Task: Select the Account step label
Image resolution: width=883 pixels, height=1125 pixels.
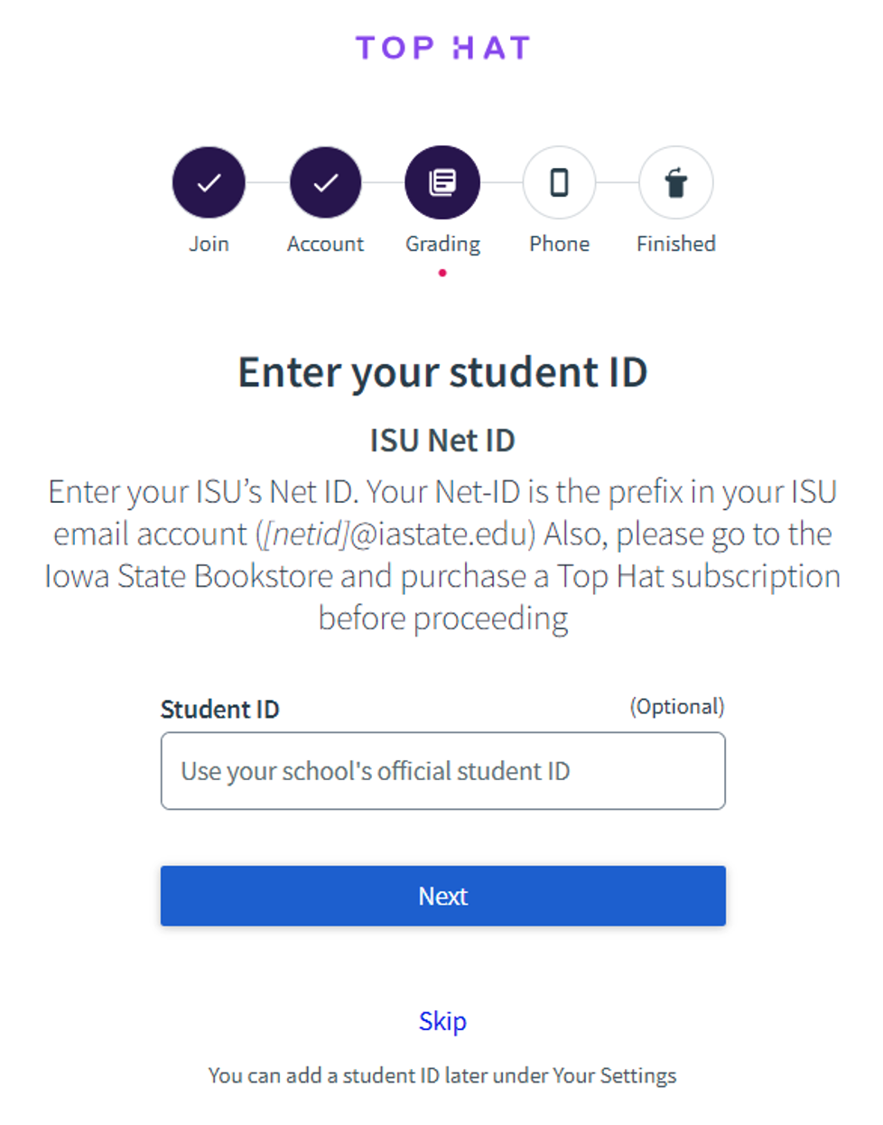Action: click(325, 243)
